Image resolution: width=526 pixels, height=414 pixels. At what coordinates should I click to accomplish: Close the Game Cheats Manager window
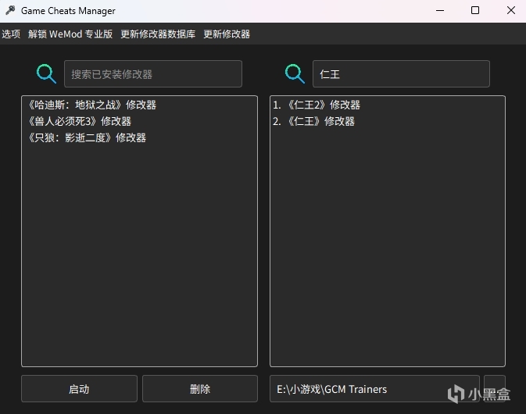[x=511, y=10]
